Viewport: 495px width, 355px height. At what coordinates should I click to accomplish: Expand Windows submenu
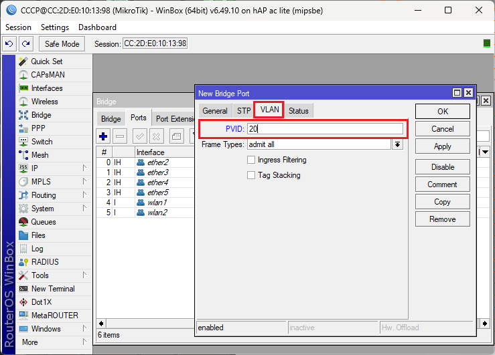click(x=84, y=328)
